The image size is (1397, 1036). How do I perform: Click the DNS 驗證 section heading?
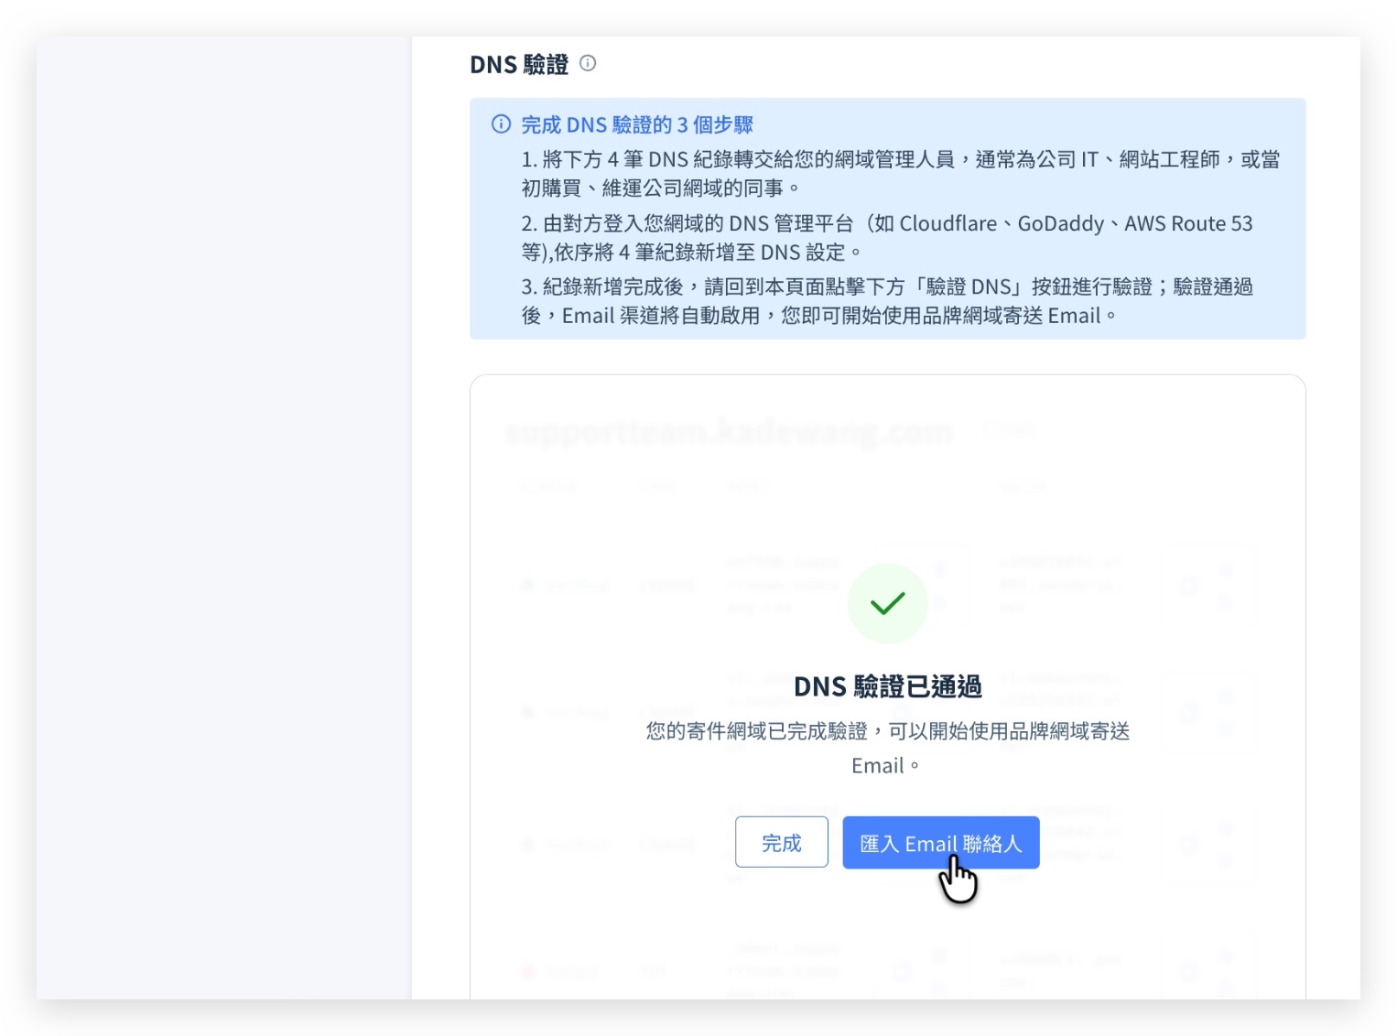point(519,64)
